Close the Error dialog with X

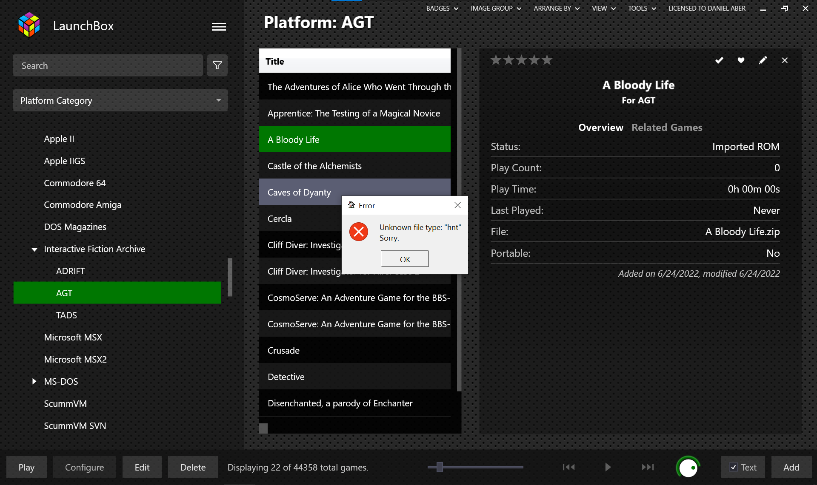pyautogui.click(x=457, y=205)
